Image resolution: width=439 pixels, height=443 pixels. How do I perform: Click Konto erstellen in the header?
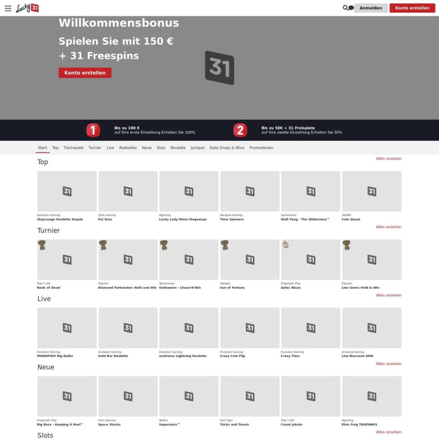[x=412, y=8]
